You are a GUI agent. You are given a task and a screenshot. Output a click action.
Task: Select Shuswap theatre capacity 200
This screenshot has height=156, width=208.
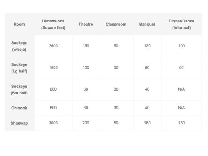pyautogui.click(x=86, y=123)
